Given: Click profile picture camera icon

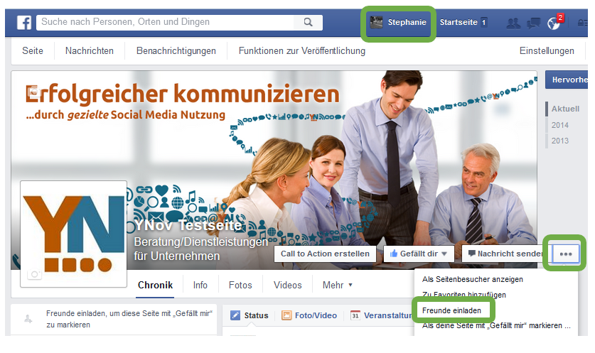Looking at the screenshot, I should click(x=35, y=274).
